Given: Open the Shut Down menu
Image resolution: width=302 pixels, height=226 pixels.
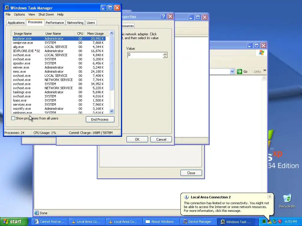Looking at the screenshot, I should (46, 14).
